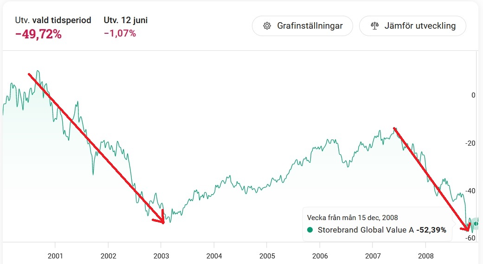Image resolution: width=483 pixels, height=264 pixels.
Task: Click the red arrowhead near the 2003 low
Action: (x=162, y=219)
